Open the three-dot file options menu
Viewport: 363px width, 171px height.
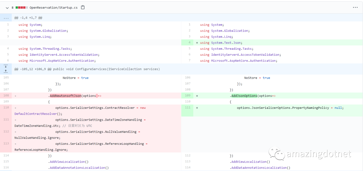tap(355, 8)
